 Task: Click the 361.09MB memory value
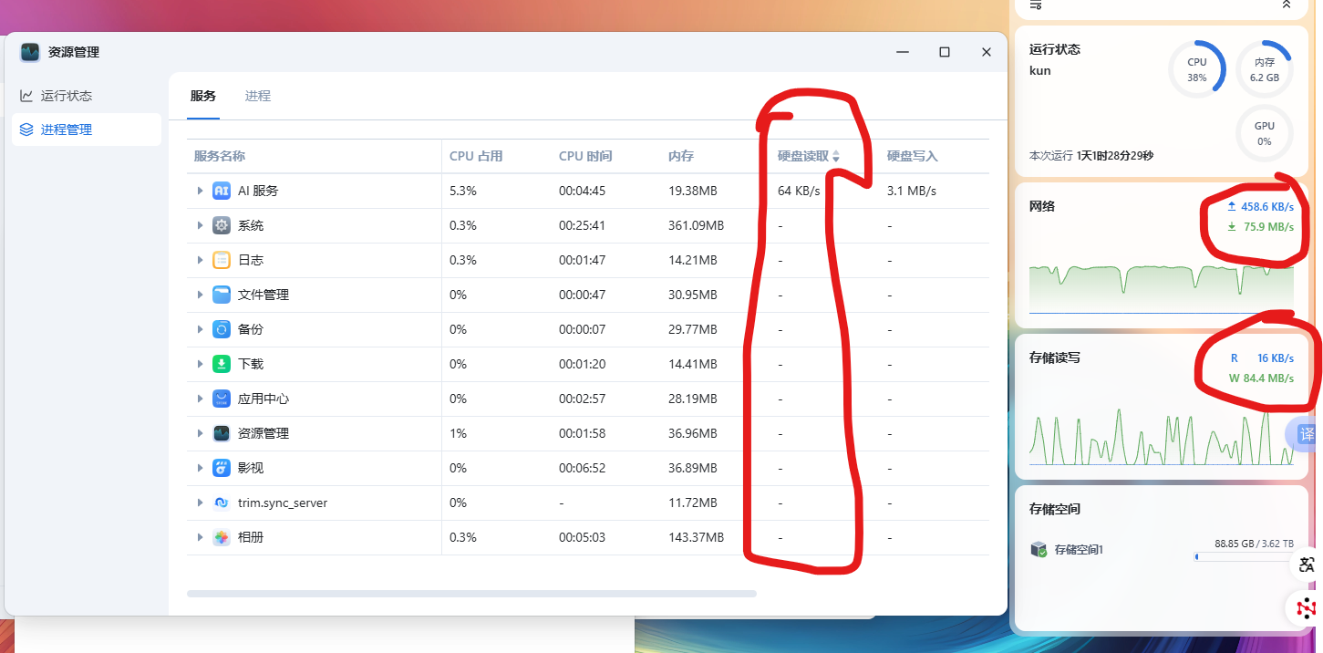[696, 225]
